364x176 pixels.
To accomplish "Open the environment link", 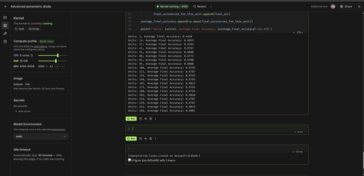I will (x=58, y=129).
